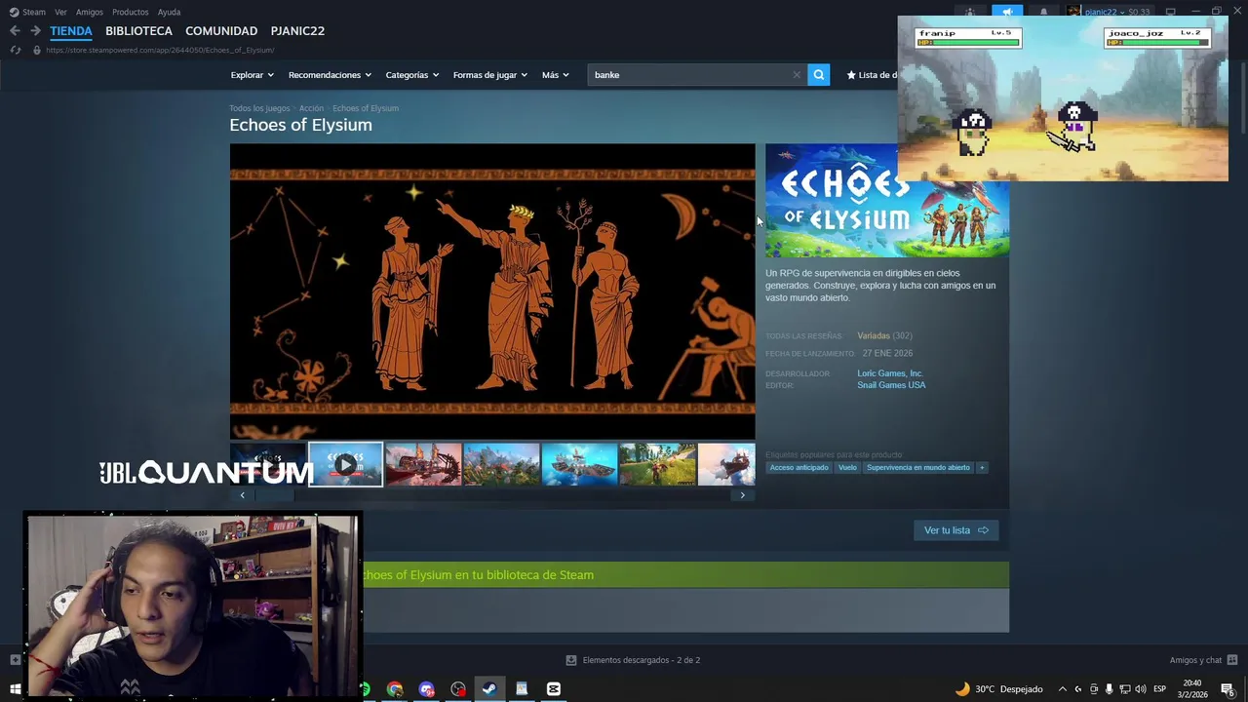Open Windows notification center icon
Image resolution: width=1248 pixels, height=702 pixels.
point(1228,689)
